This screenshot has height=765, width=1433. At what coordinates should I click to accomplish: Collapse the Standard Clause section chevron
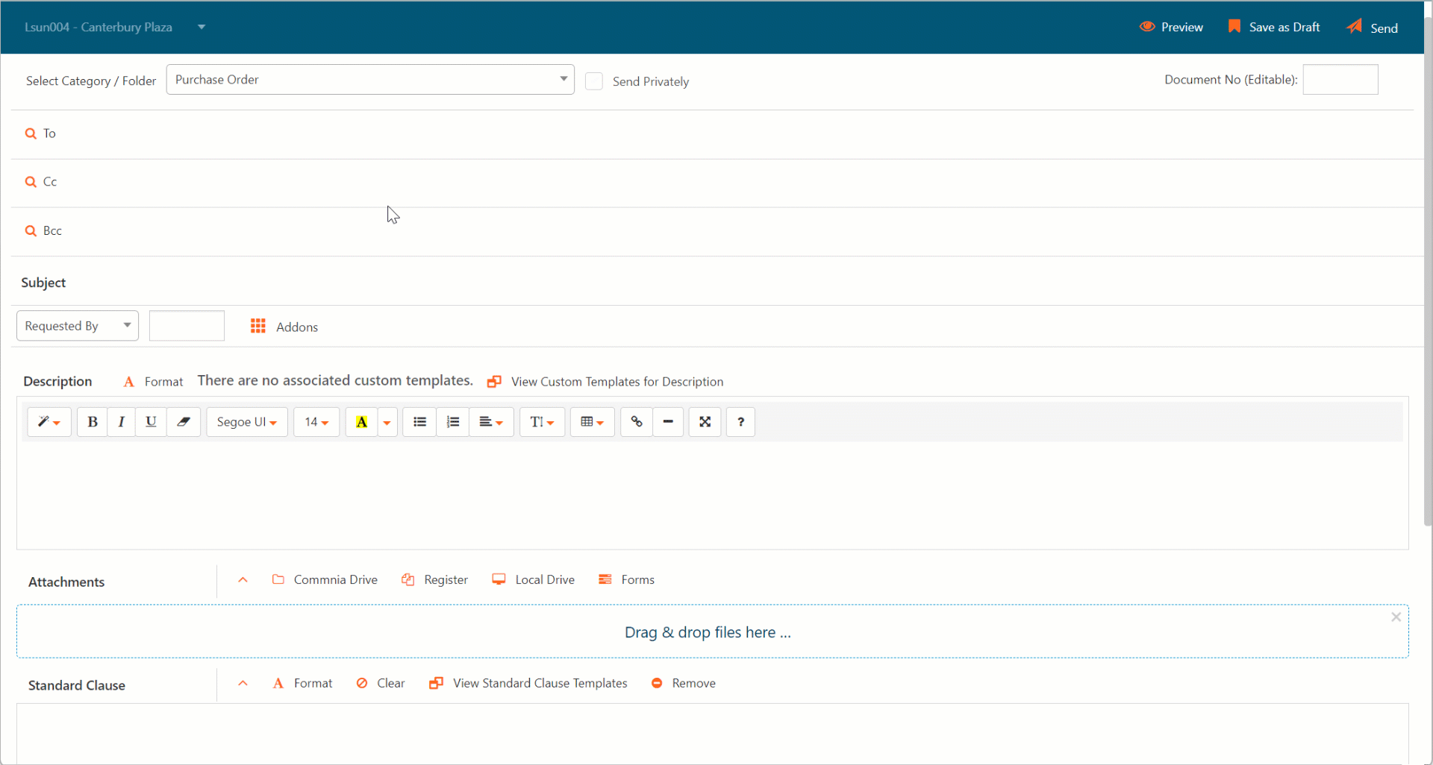(x=243, y=684)
